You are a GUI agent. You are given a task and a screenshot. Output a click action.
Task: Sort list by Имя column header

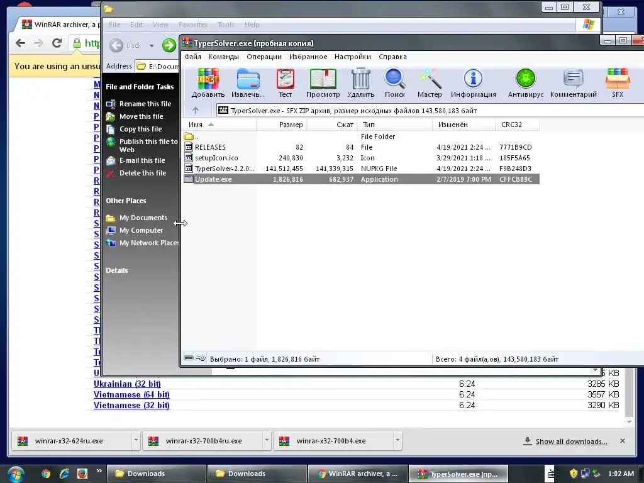(x=219, y=125)
